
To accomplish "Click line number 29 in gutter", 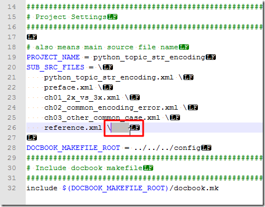I will (x=12, y=158).
